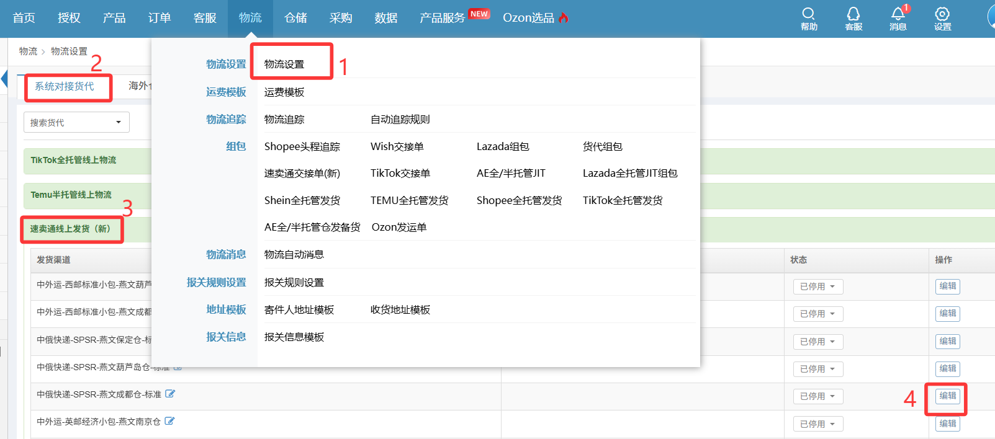The image size is (995, 439).
Task: Select the 系统对接货代 tab
Action: click(x=65, y=86)
